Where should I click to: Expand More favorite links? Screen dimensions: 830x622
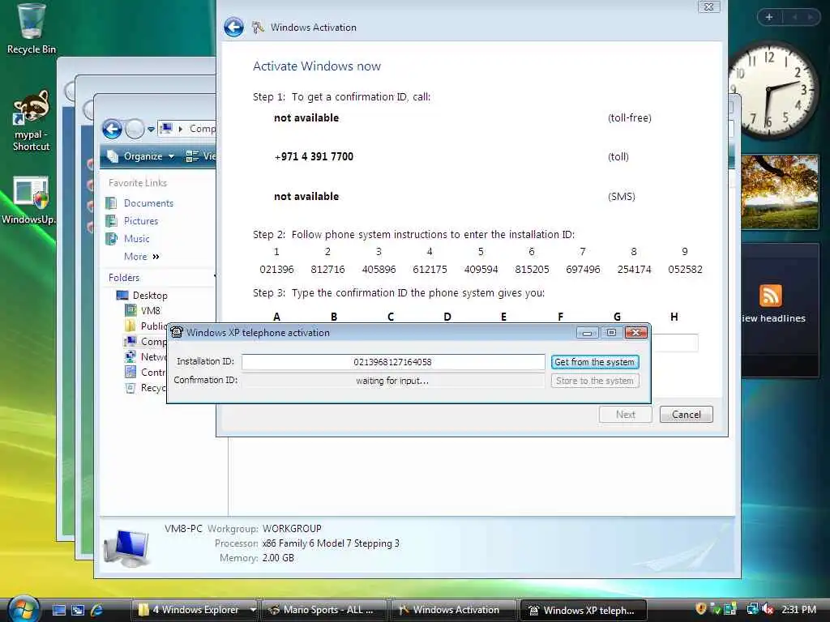141,257
